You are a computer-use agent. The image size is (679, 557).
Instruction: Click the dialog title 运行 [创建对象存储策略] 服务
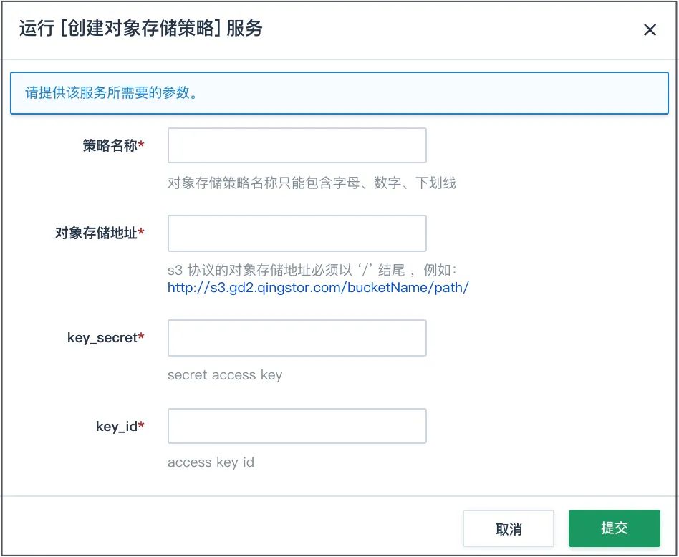140,29
